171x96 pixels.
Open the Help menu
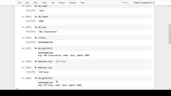(x=83, y=3)
